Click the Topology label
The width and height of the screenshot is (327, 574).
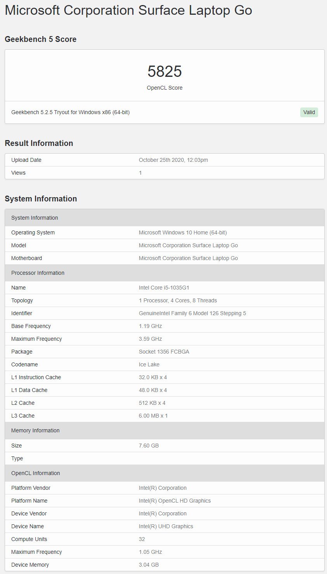[22, 300]
